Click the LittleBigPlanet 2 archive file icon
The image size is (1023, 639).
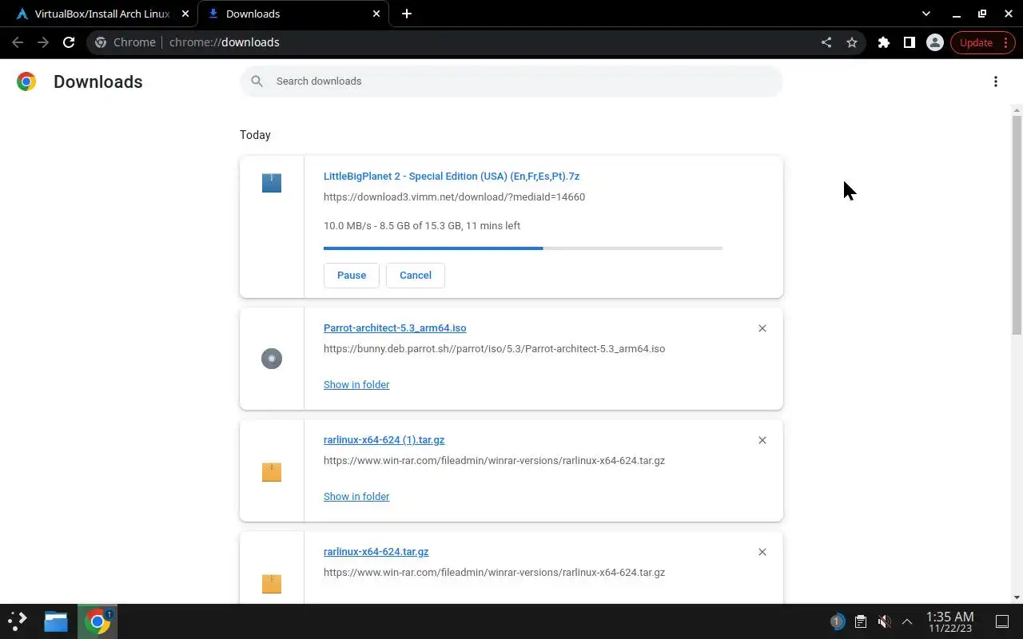click(x=272, y=183)
